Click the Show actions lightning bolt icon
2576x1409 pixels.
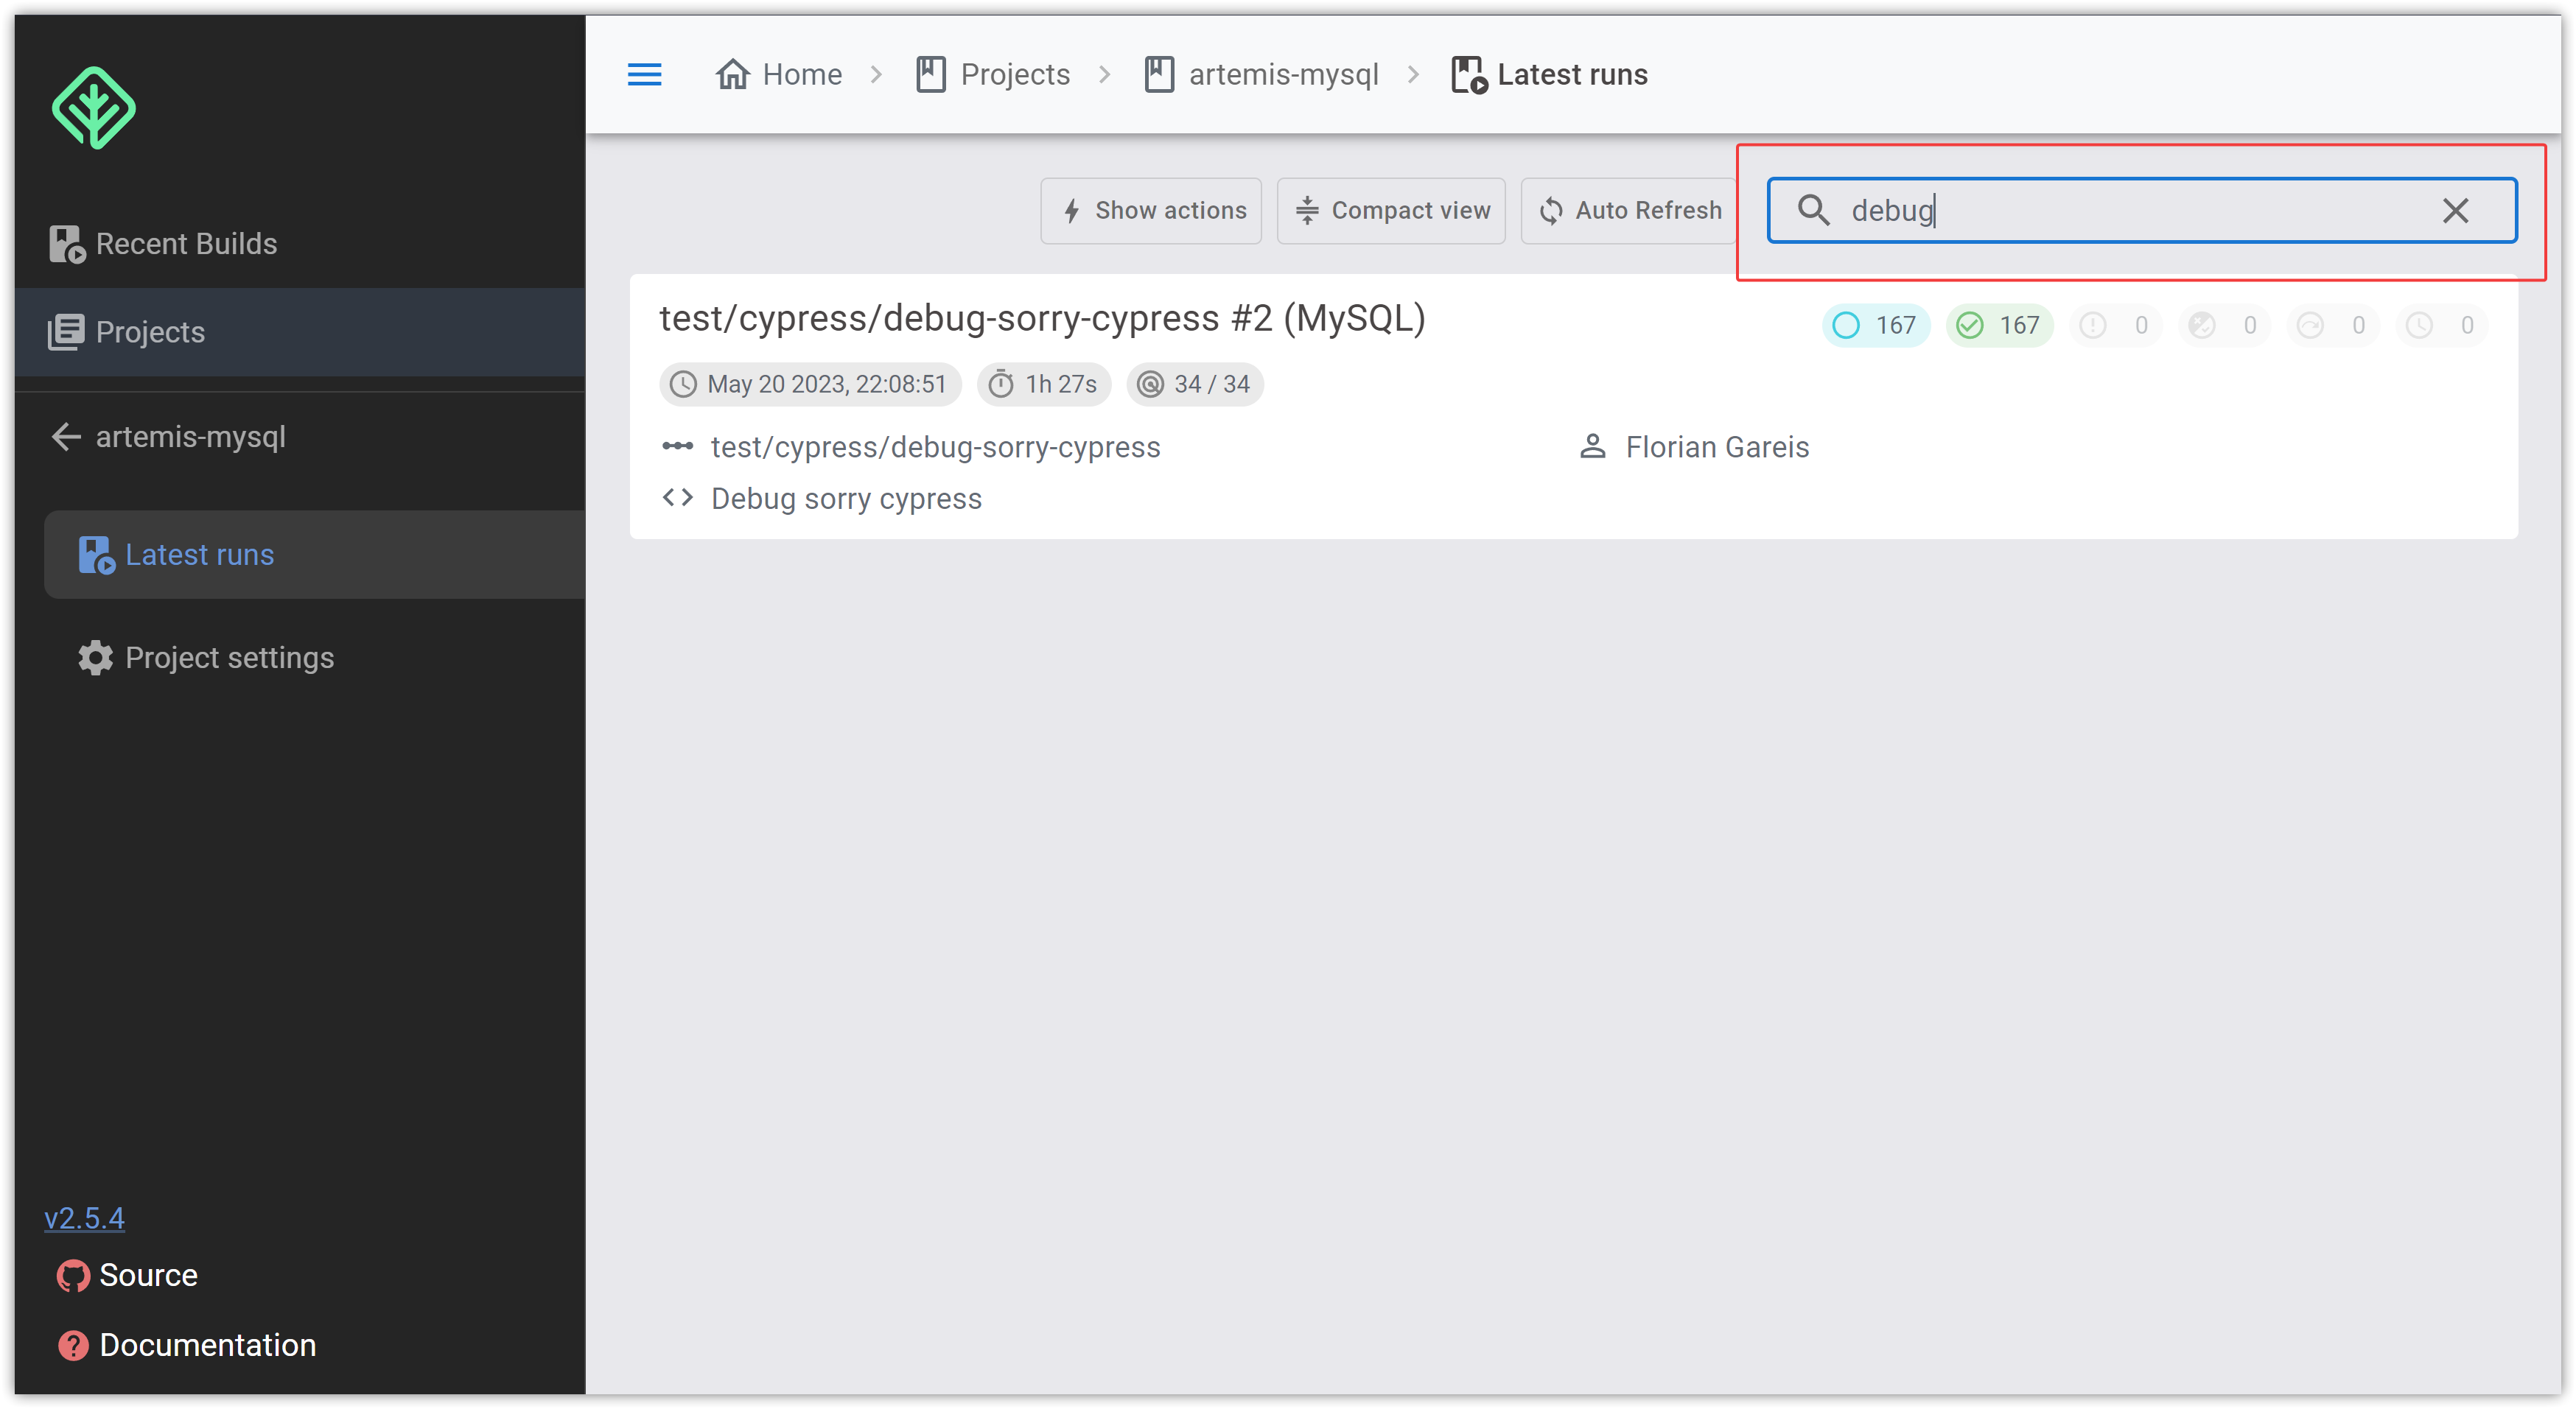pos(1069,211)
